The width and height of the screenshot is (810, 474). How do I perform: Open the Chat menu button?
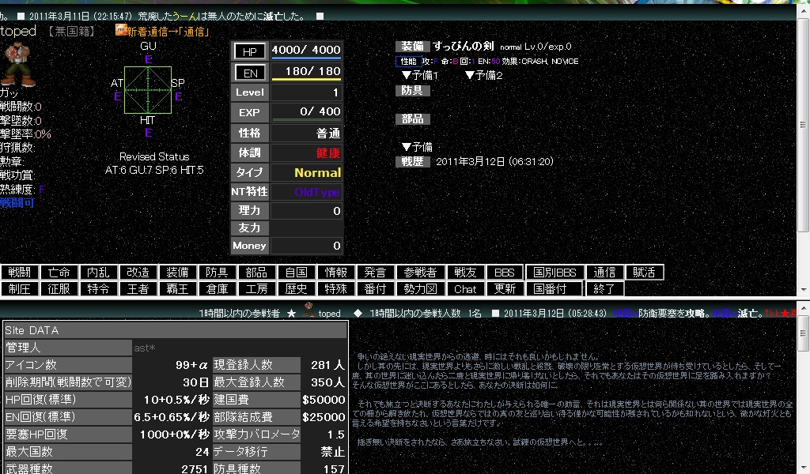[x=465, y=289]
